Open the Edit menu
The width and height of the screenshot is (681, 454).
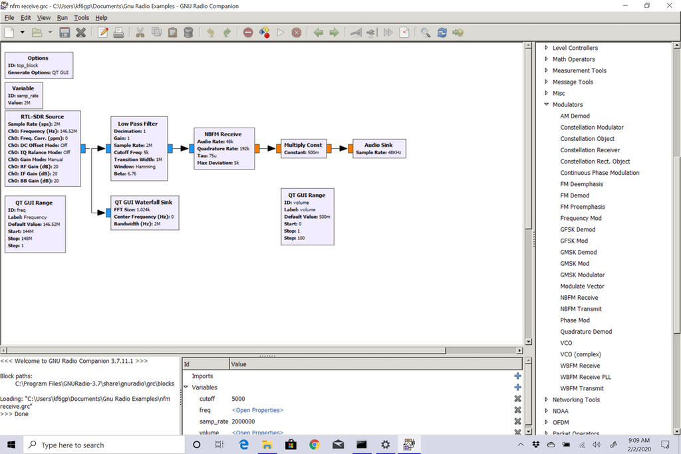[26, 18]
